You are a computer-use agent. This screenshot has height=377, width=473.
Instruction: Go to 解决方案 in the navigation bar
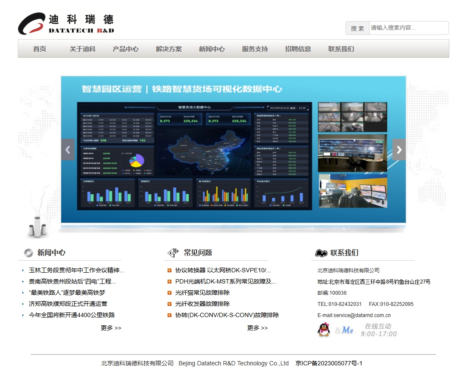coord(169,49)
